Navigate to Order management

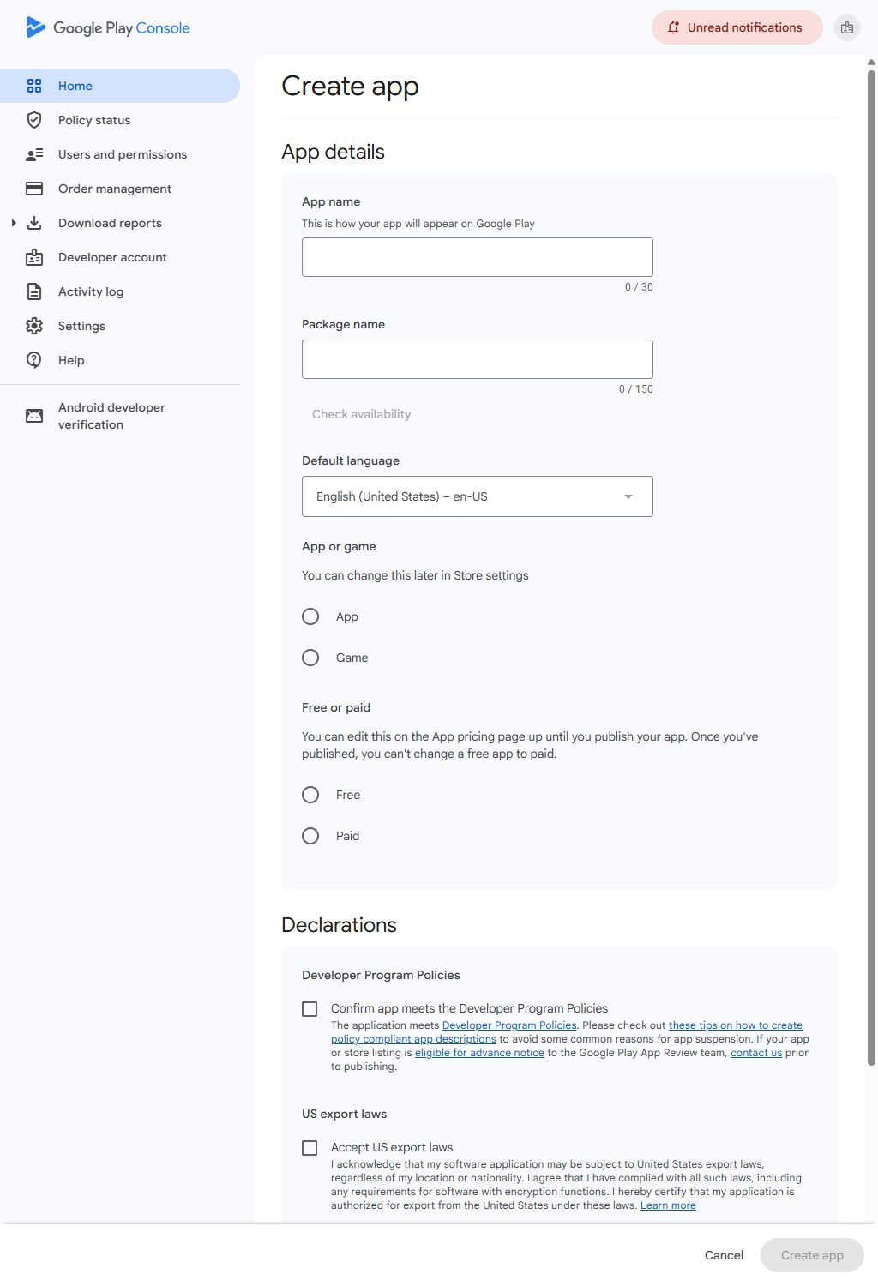[x=120, y=189]
